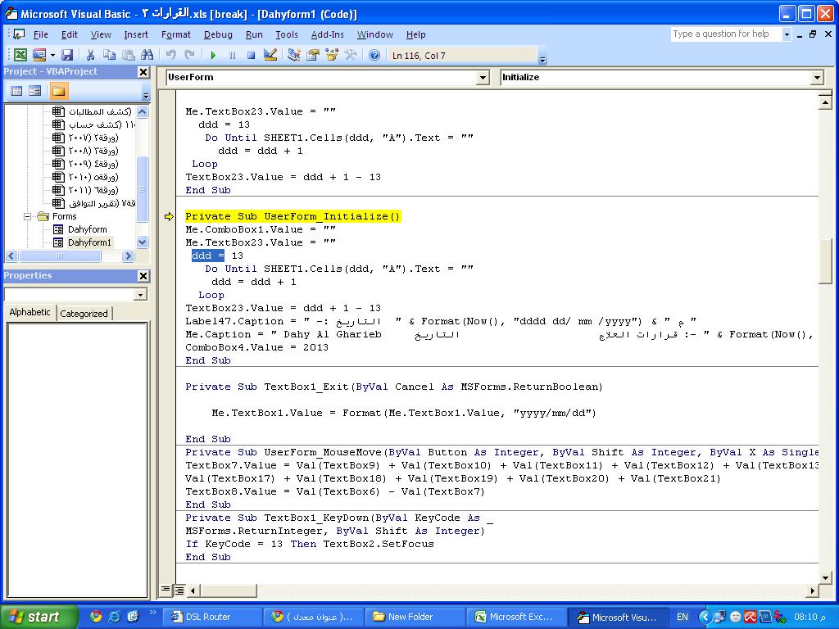Click Project tree vertical scroll down arrow

143,242
